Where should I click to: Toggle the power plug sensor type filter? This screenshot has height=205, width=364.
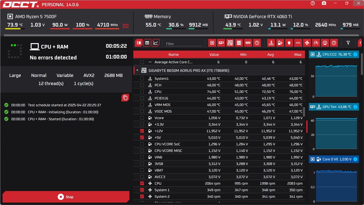[x=289, y=43]
